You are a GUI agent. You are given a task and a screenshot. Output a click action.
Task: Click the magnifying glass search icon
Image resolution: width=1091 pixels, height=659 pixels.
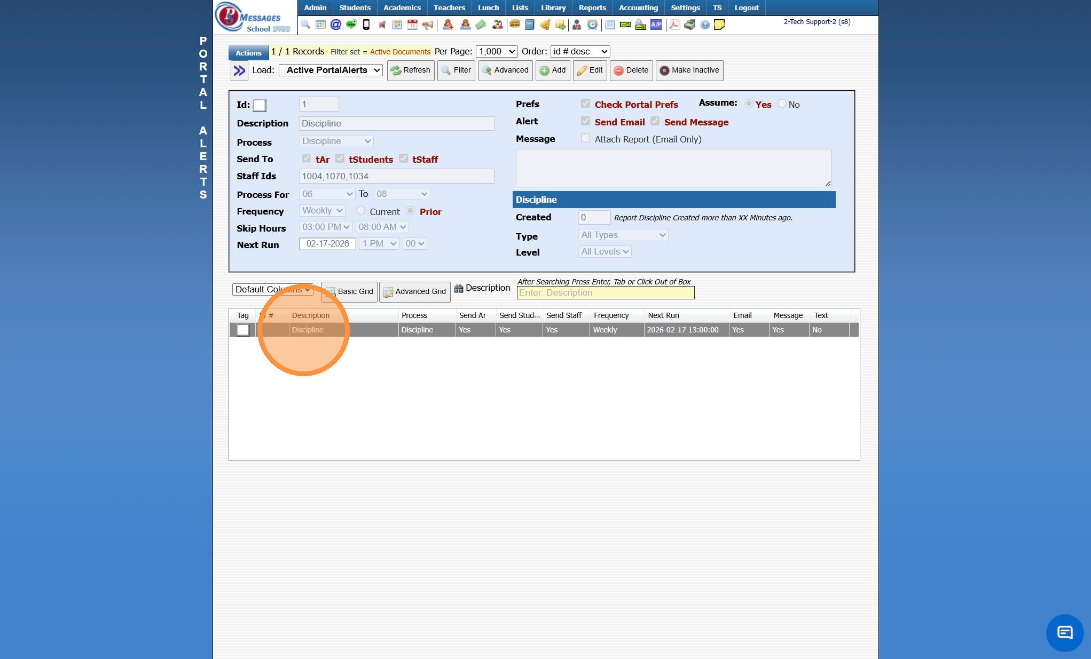(x=305, y=25)
